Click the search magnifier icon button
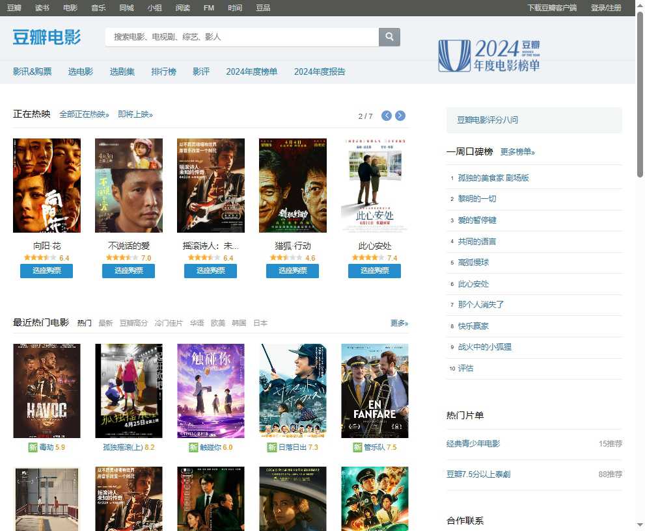This screenshot has width=645, height=531. tap(389, 37)
